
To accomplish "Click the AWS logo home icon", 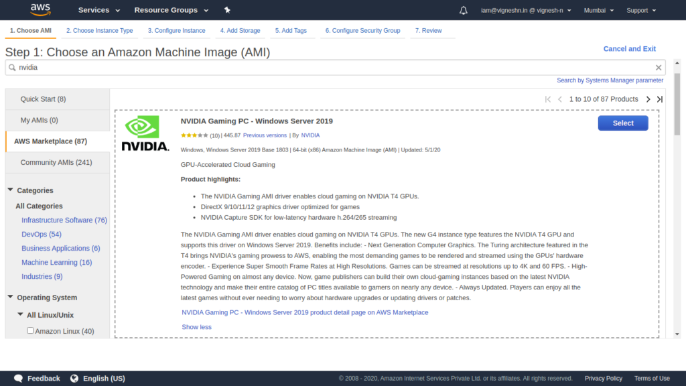I will pos(40,9).
